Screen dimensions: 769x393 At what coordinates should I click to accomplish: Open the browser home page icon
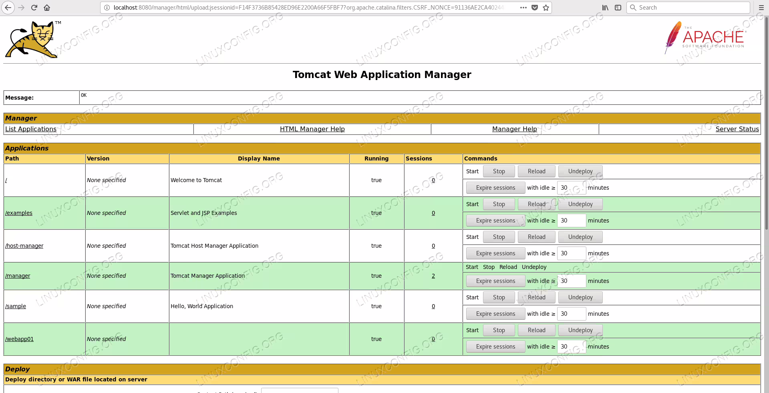click(47, 8)
